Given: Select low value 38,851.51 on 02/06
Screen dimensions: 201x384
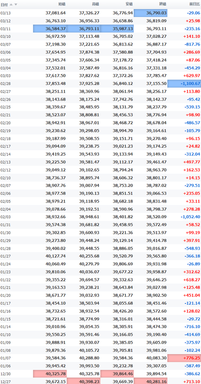Looking at the screenshot, I should (x=123, y=193).
